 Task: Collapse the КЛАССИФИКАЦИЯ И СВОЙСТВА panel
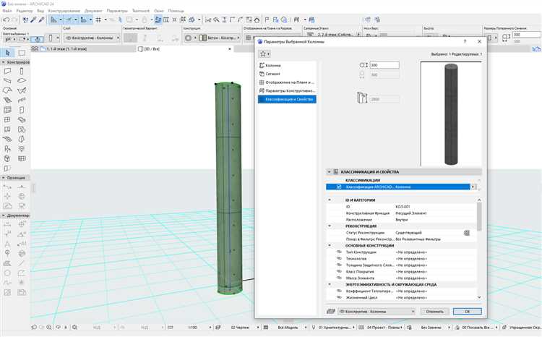point(329,171)
